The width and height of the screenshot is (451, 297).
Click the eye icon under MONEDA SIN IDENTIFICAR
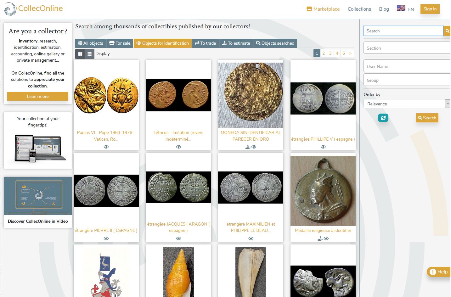tap(254, 147)
